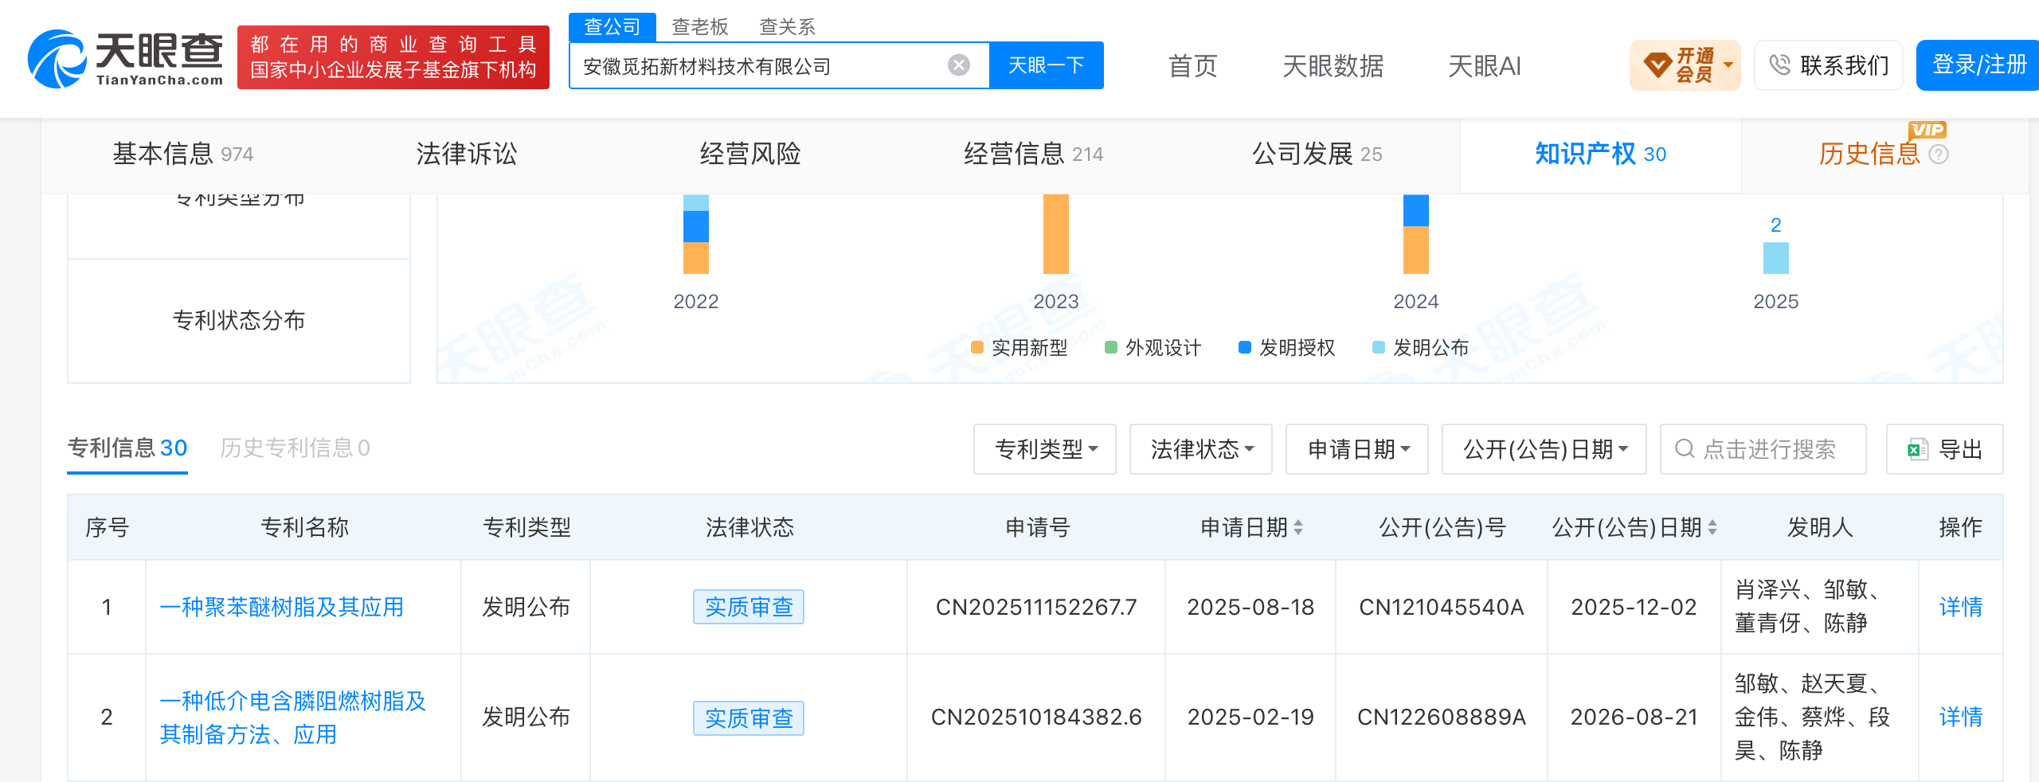Open the 基本信息 tab

coord(183,154)
